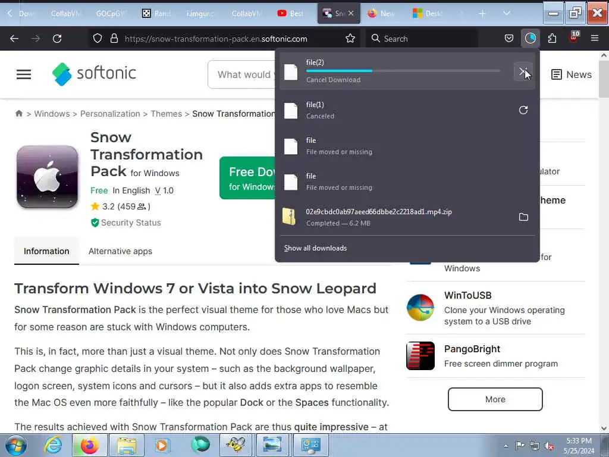Show hidden tray icons arrow
The height and width of the screenshot is (457, 609).
(x=506, y=446)
